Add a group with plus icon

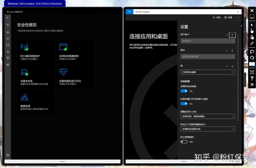pyautogui.click(x=232, y=66)
